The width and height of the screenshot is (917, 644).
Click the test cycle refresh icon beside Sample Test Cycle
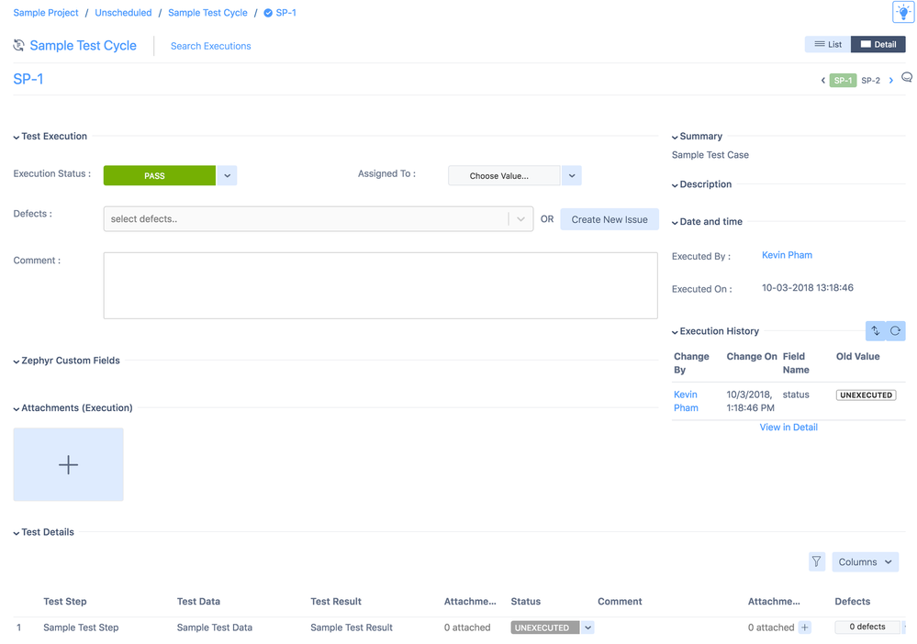(18, 45)
